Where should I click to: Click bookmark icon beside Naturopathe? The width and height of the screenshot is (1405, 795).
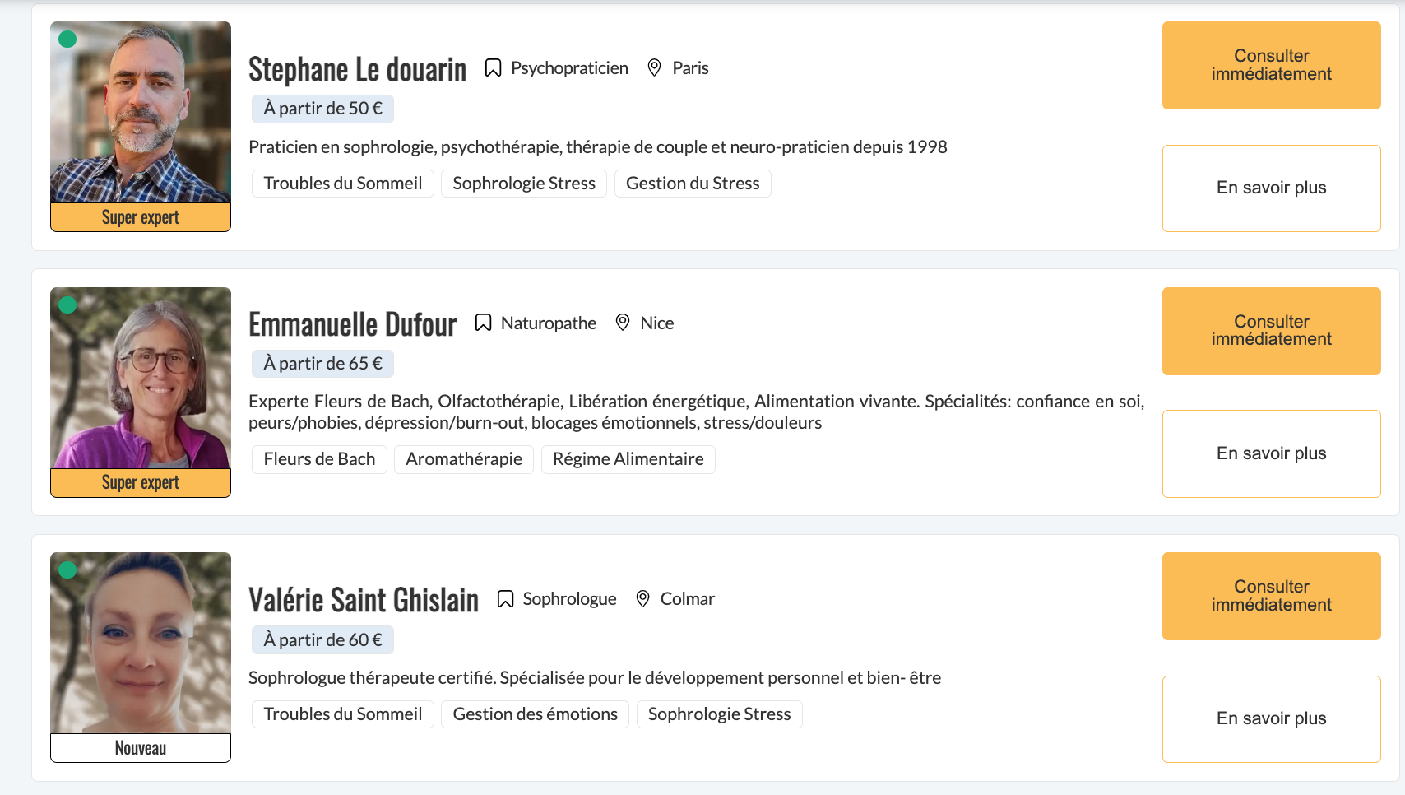point(483,323)
